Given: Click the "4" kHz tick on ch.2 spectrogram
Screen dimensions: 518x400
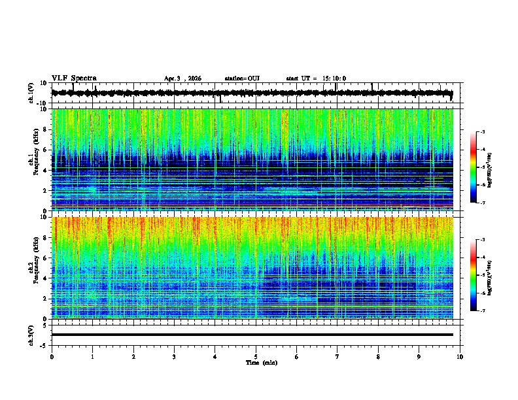Looking at the screenshot, I should 45,278.
